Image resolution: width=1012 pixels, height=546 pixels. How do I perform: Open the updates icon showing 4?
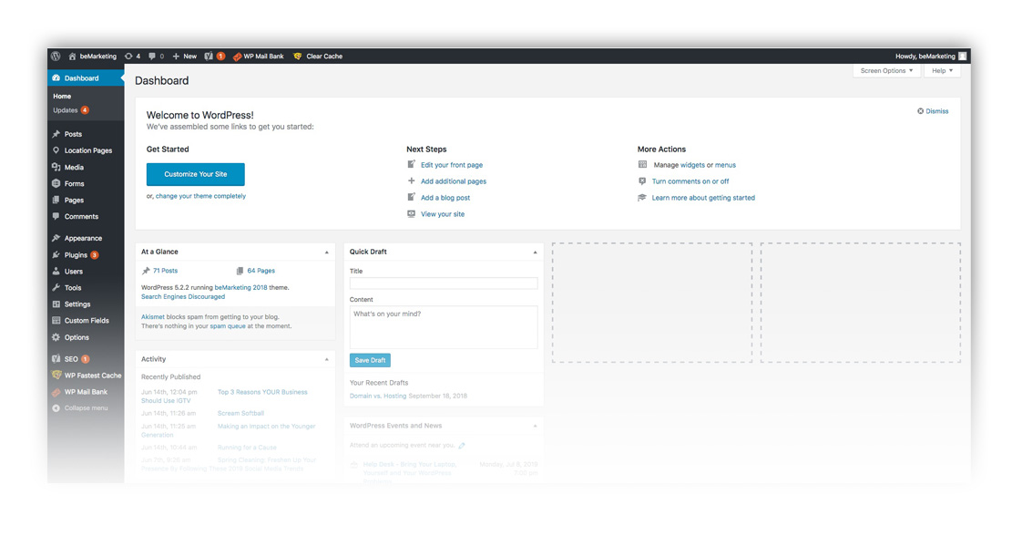132,57
